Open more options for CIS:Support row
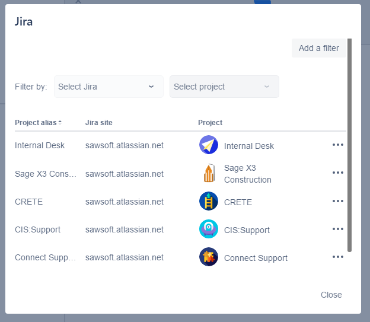This screenshot has height=322, width=370. click(337, 229)
